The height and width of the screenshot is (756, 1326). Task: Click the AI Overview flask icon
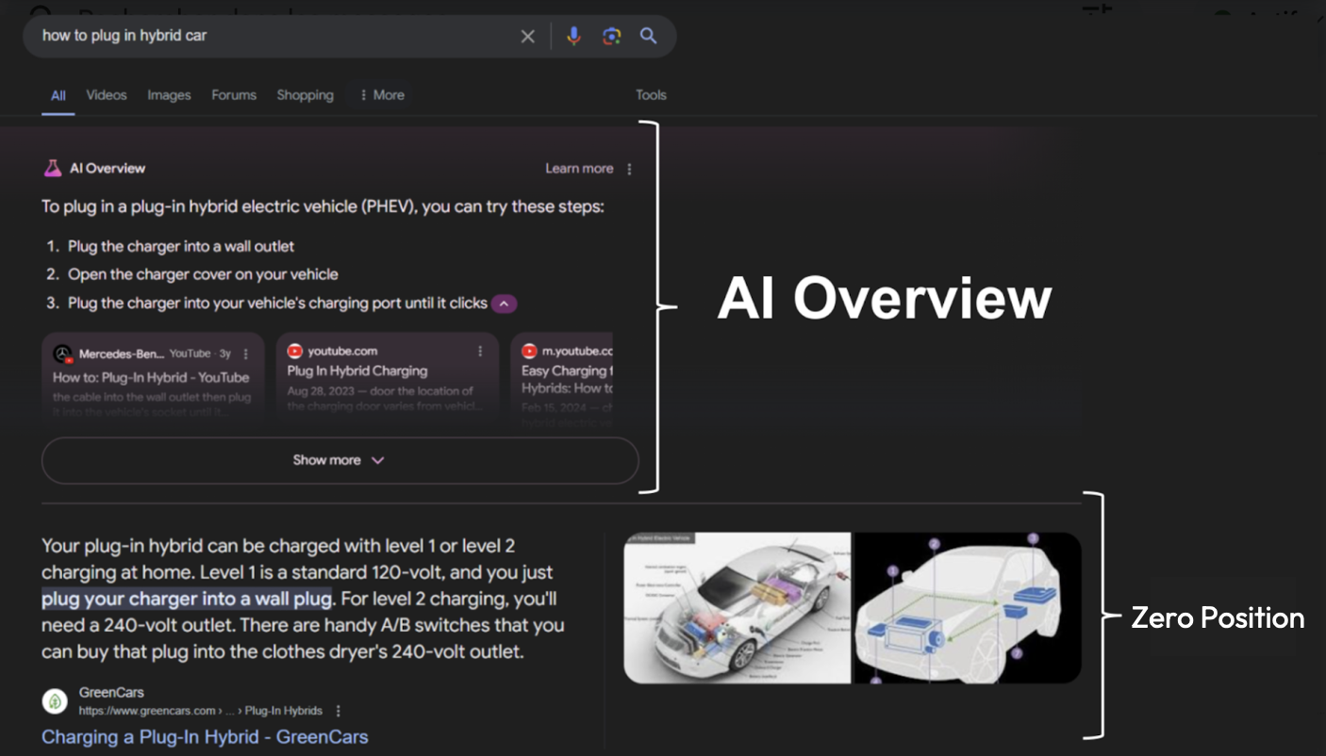(x=53, y=169)
